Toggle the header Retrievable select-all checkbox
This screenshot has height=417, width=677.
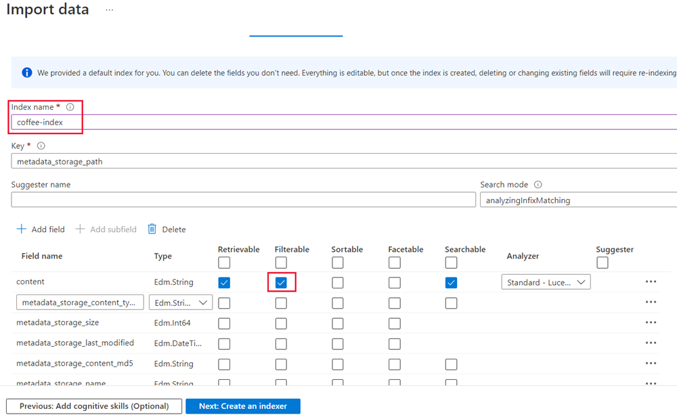(x=224, y=263)
